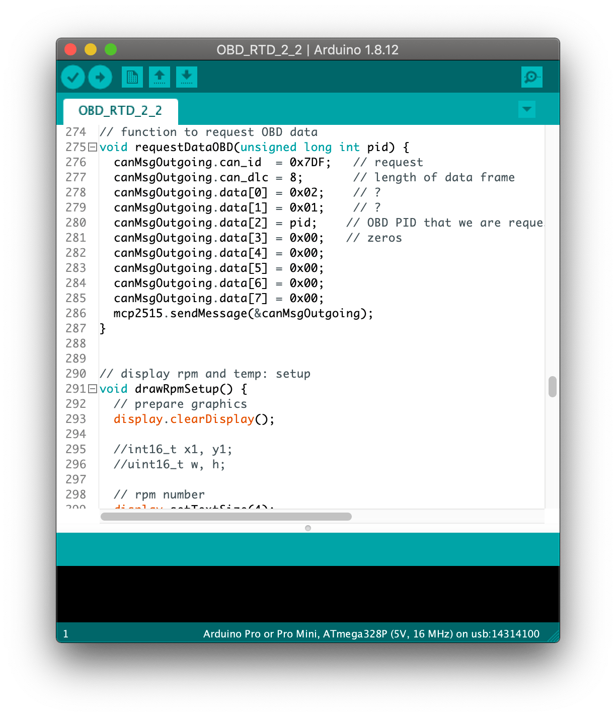This screenshot has height=717, width=616.
Task: Click the green fullscreen window button
Action: point(111,49)
